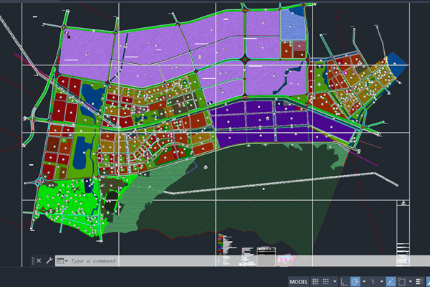
Task: Click the command line grip handle
Action: (31, 261)
